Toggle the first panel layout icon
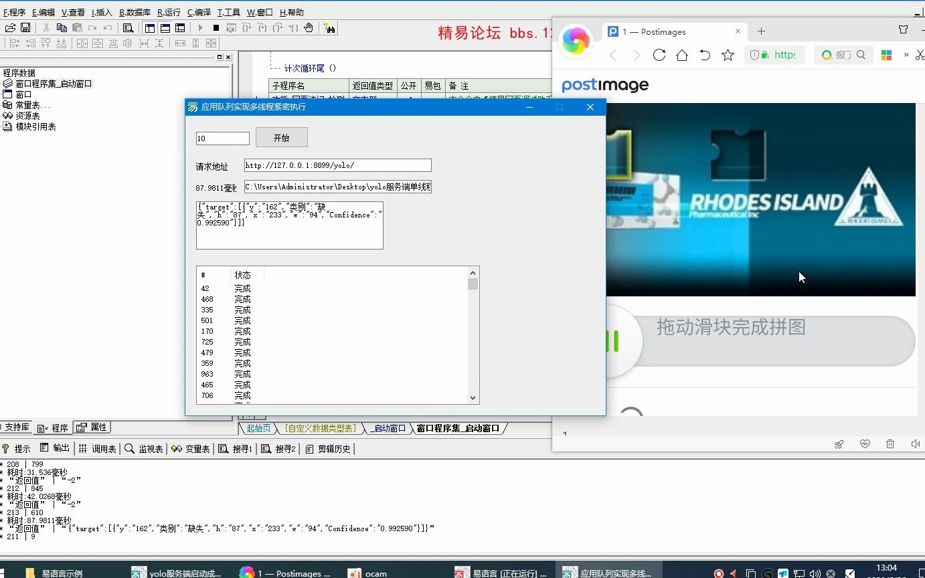 149,27
